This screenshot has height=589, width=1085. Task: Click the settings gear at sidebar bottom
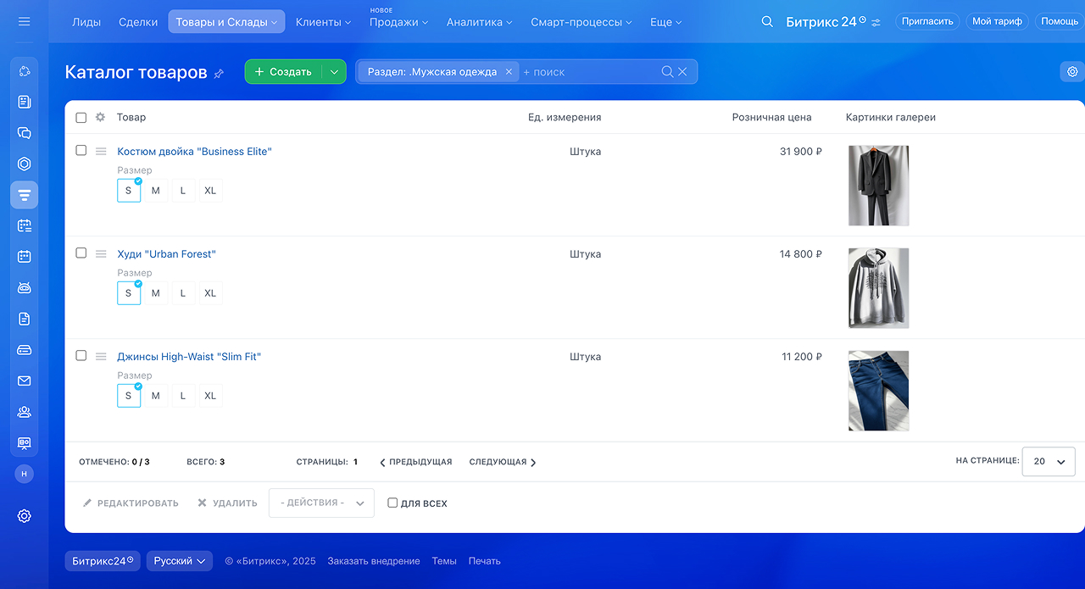click(x=24, y=515)
